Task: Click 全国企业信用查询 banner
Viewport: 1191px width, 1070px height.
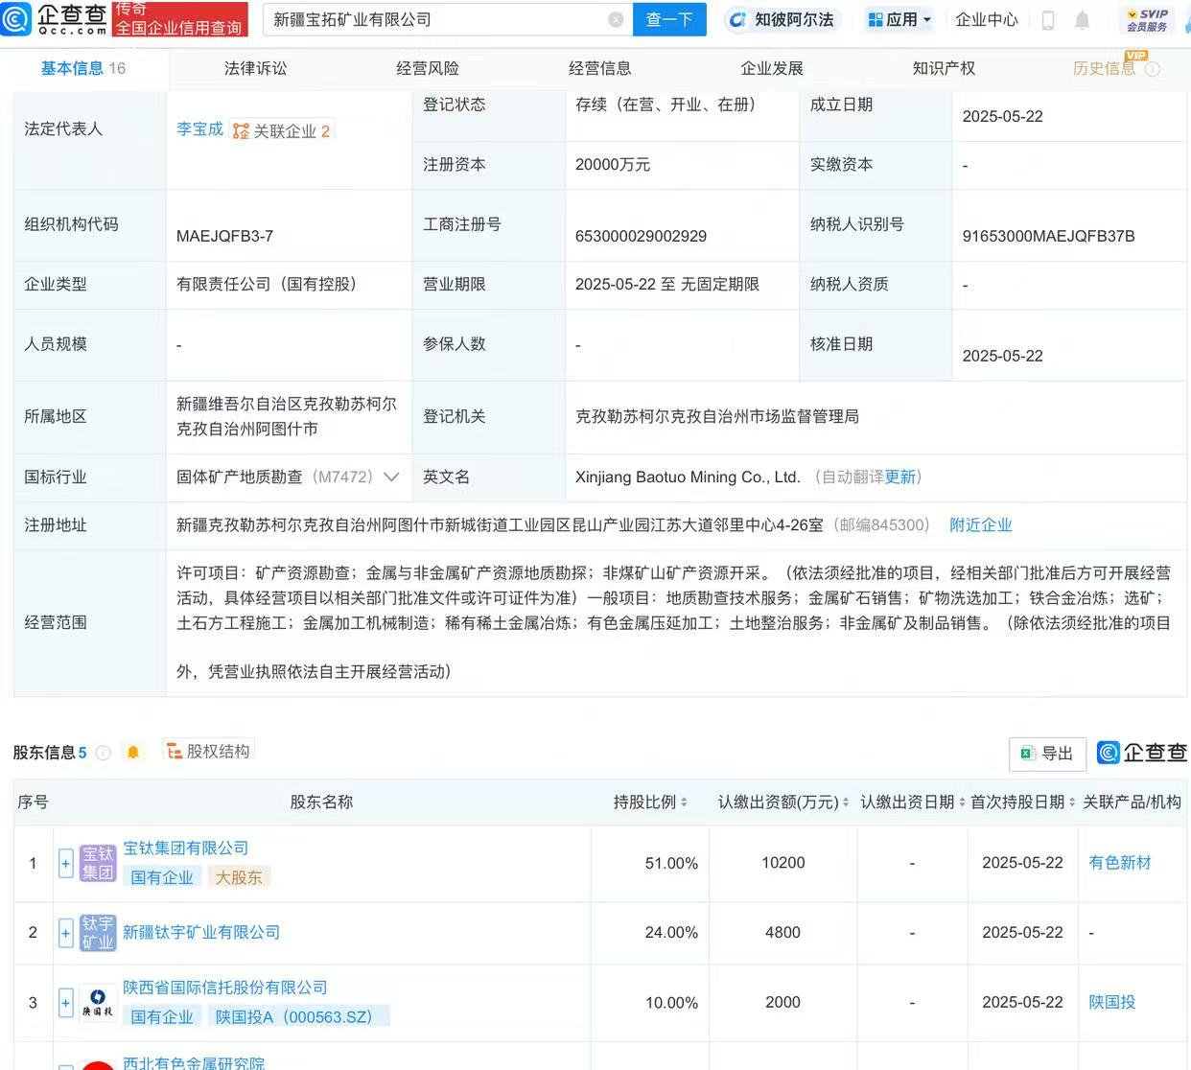Action: click(179, 19)
